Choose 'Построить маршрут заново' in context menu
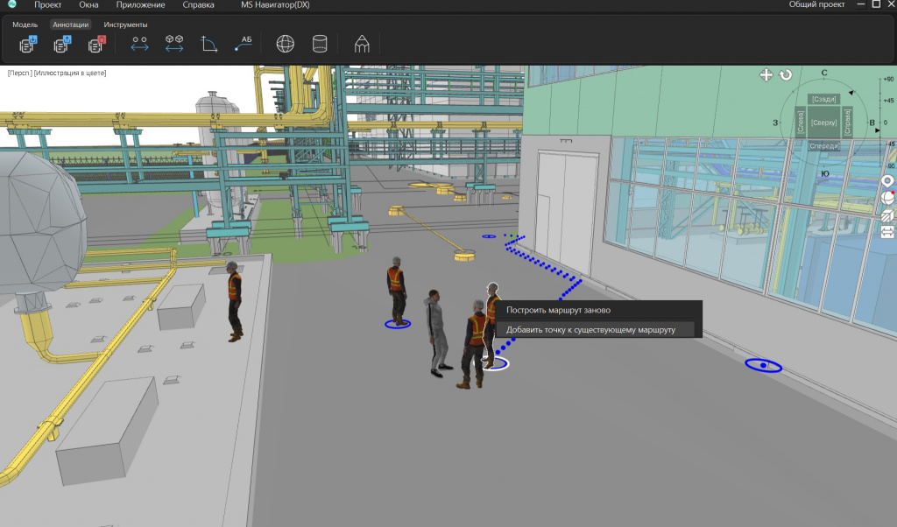897x527 pixels. (597, 311)
